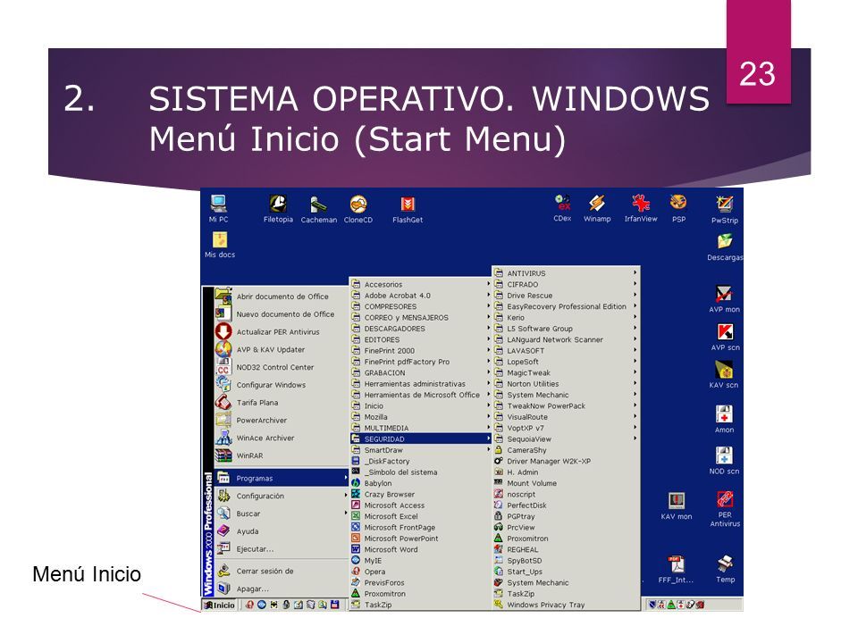Launch Microsoft Excel from Programas
This screenshot has height=643, width=858.
pyautogui.click(x=420, y=516)
